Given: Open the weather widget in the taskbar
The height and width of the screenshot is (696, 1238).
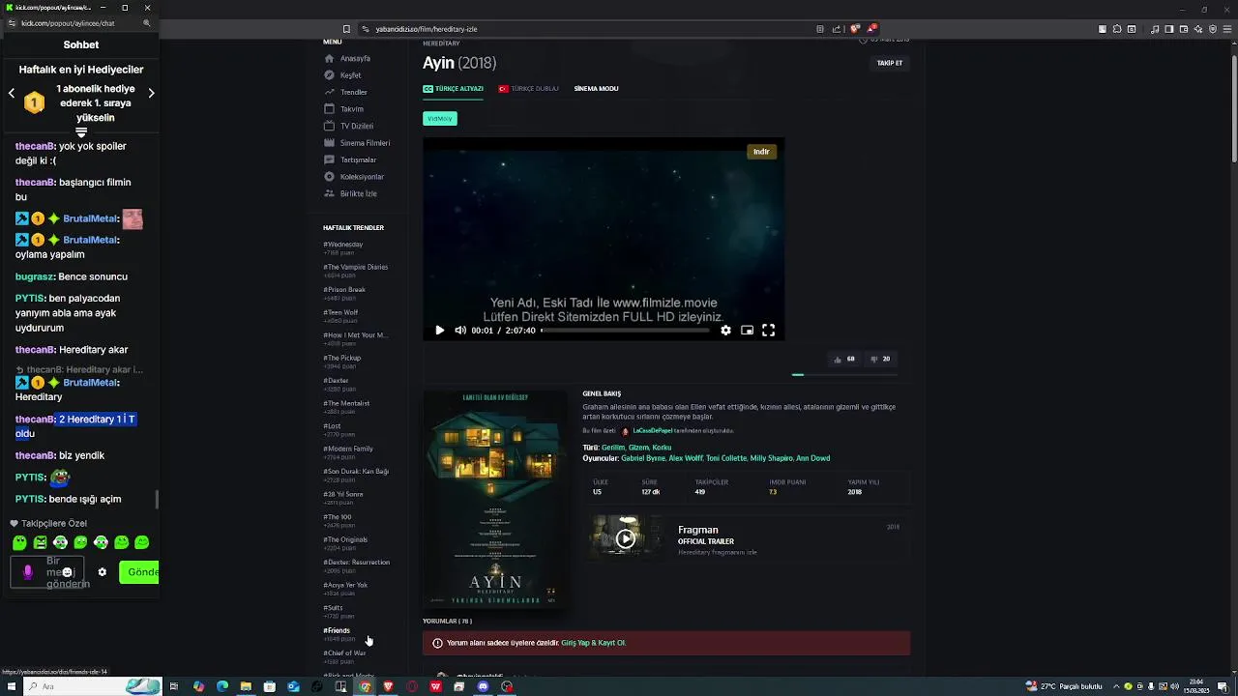Looking at the screenshot, I should click(1066, 686).
